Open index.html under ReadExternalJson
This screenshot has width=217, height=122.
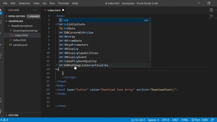pyautogui.click(x=19, y=40)
